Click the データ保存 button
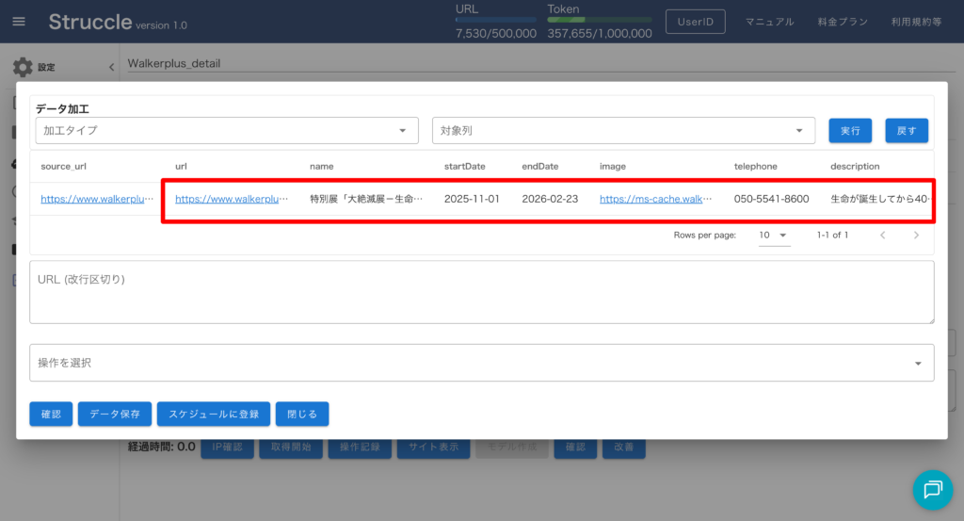964x521 pixels. (x=114, y=414)
